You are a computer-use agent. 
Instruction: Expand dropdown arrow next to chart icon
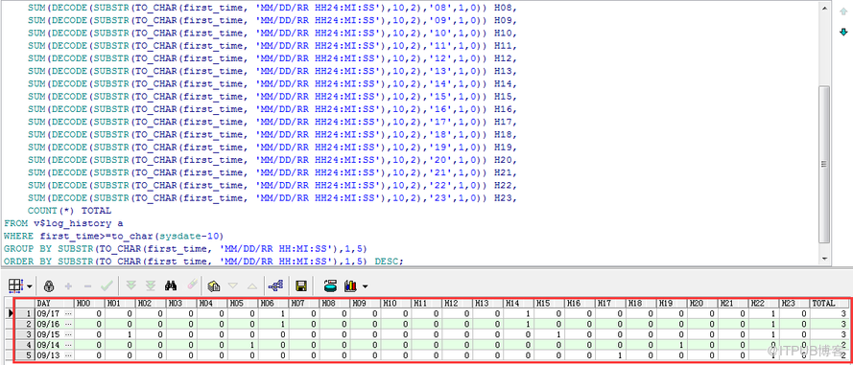(x=365, y=285)
